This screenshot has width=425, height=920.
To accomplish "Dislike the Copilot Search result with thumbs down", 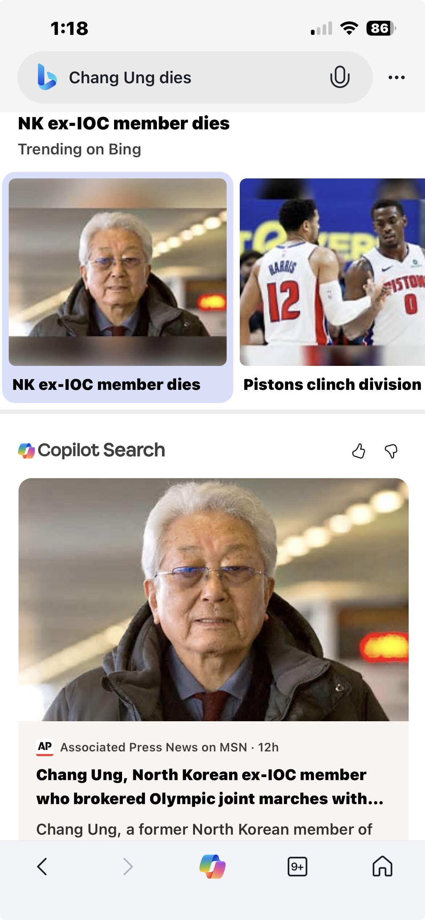I will 391,451.
